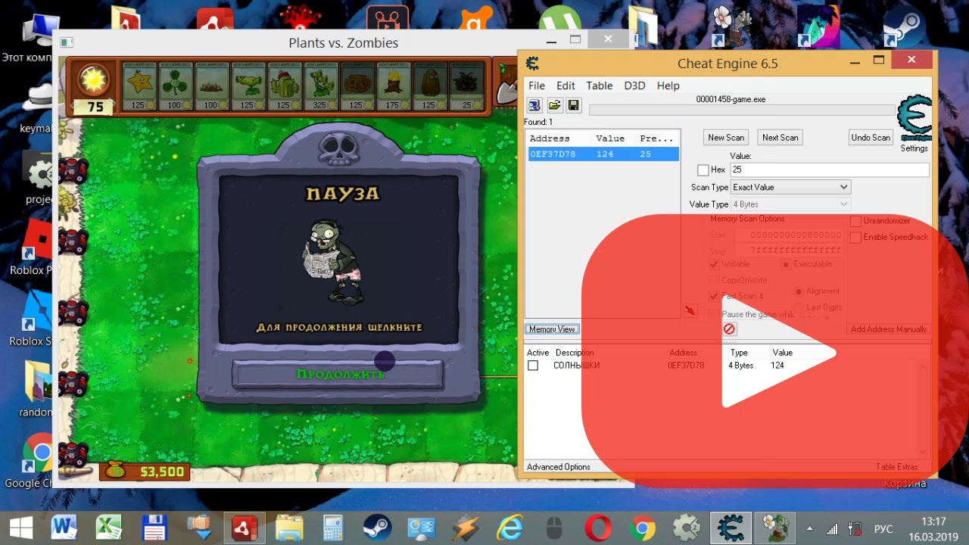969x545 pixels.
Task: Open Calculator from the taskbar
Action: 332,527
